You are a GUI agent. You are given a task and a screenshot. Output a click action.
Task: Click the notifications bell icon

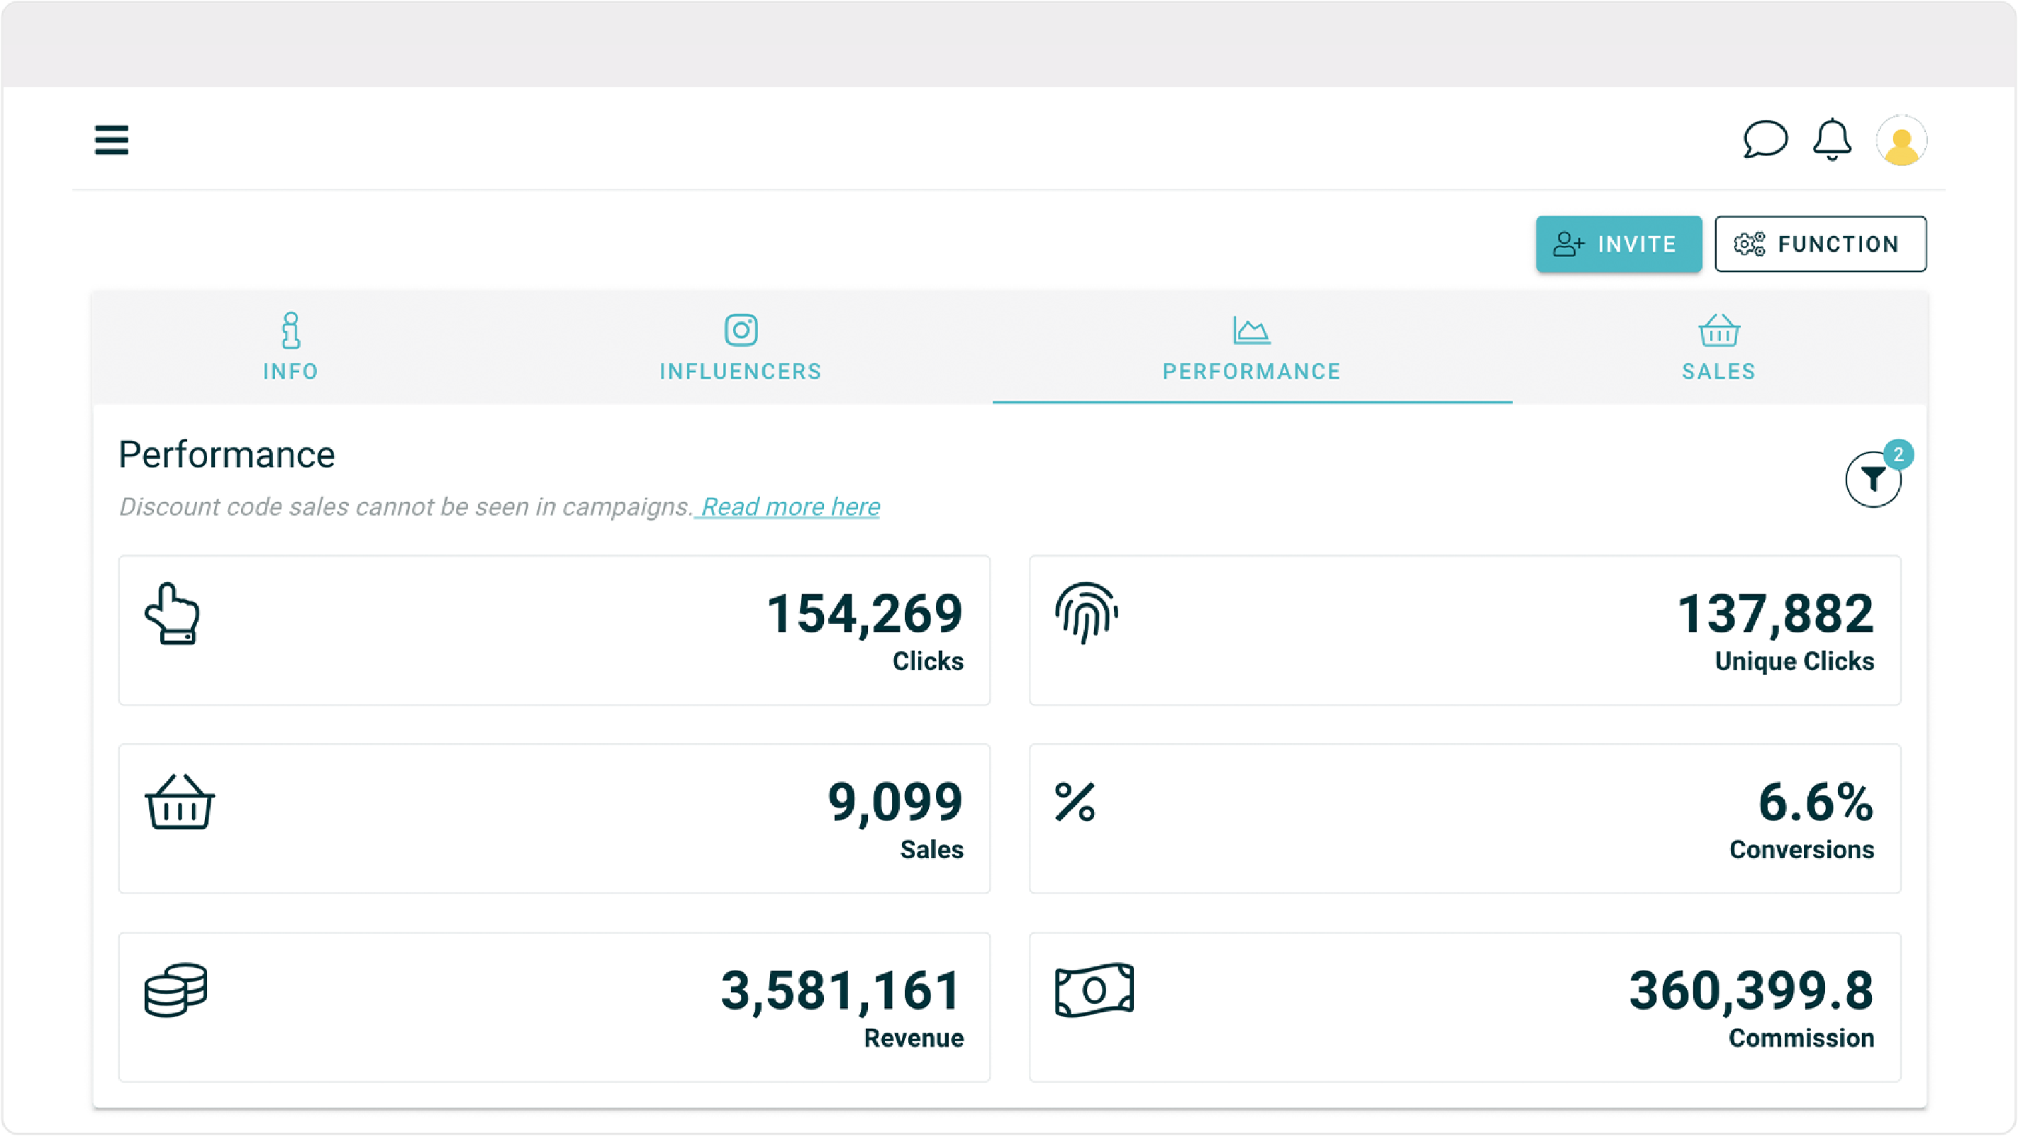[1832, 140]
